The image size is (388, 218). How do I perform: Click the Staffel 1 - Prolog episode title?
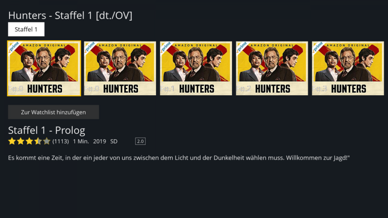[x=46, y=130]
